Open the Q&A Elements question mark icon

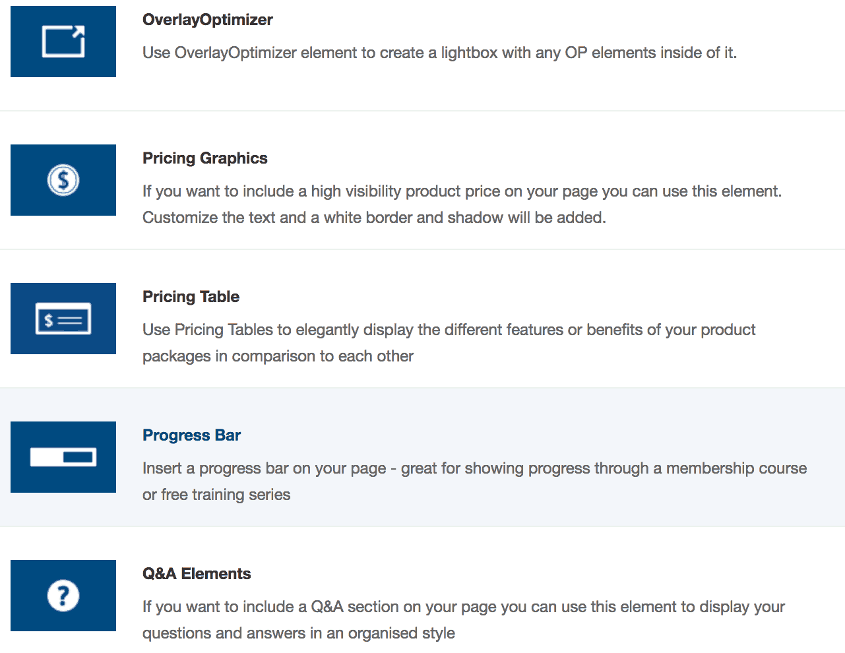[63, 596]
